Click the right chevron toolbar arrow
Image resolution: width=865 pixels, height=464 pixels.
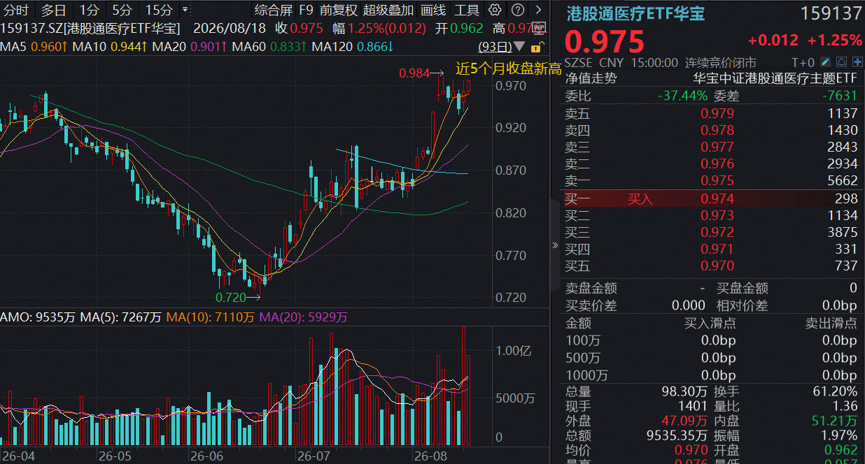(537, 10)
